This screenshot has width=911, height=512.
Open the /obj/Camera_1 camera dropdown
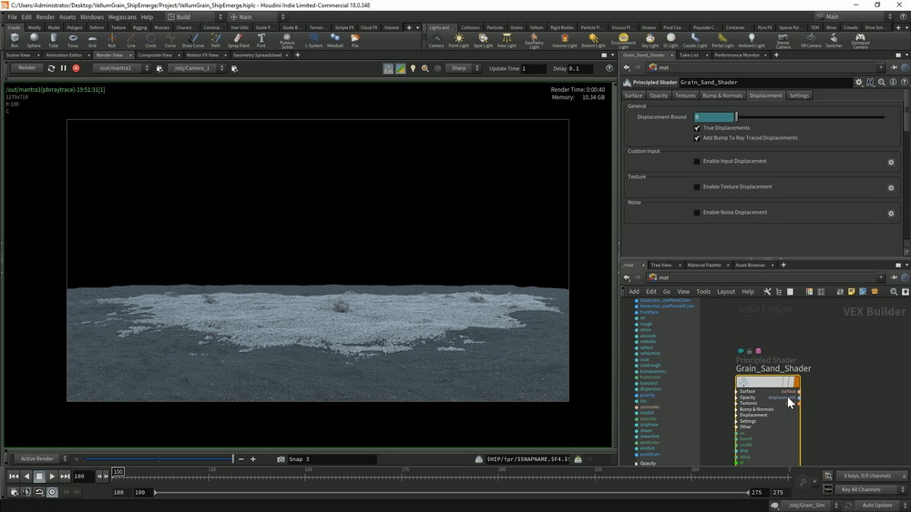[x=197, y=68]
